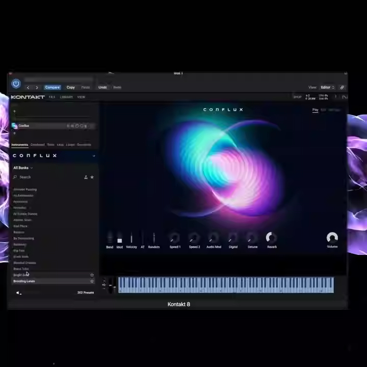Go to the previous preset with left arrow
Image resolution: width=367 pixels, height=367 pixels.
click(28, 88)
